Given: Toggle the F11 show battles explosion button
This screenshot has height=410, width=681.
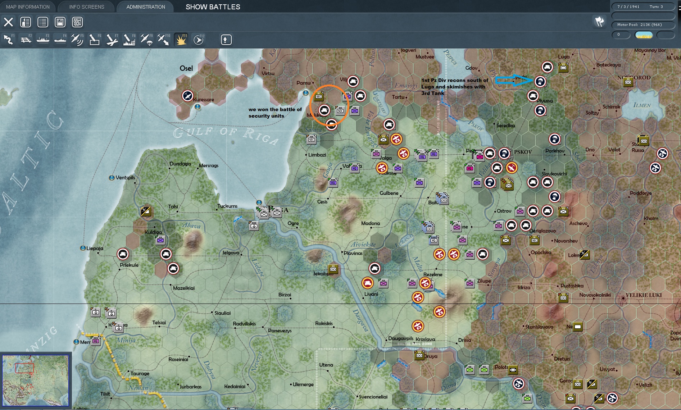Looking at the screenshot, I should 181,40.
